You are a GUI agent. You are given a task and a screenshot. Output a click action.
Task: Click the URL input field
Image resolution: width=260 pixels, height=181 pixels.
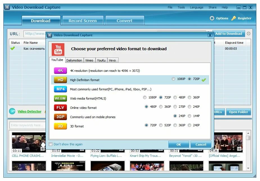pyautogui.click(x=35, y=34)
